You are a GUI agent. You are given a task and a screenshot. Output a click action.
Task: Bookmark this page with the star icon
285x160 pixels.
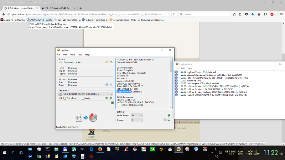234,14
